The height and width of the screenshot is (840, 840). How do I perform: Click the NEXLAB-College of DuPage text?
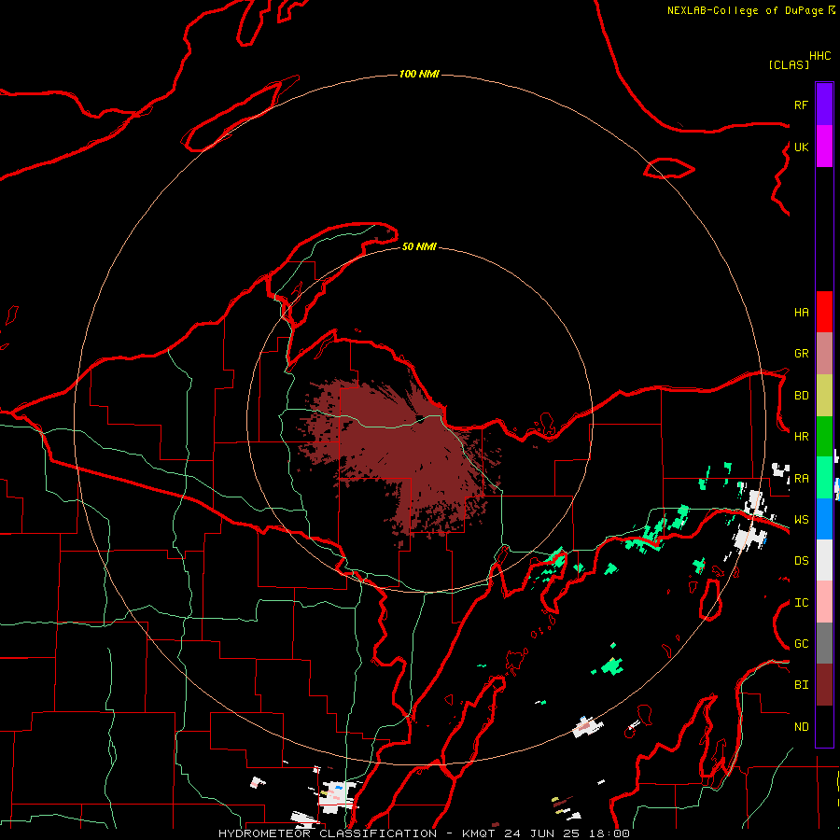[x=745, y=10]
